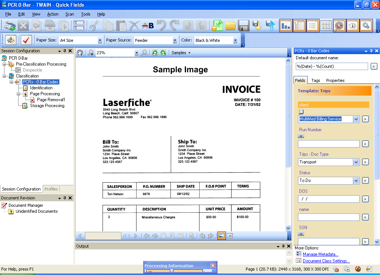
Task: Click the red strikethrough AB rename icon
Action: (x=148, y=26)
